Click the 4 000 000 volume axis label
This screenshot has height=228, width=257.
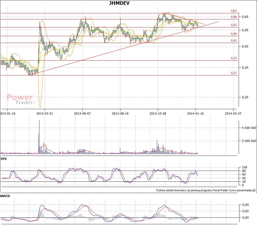pyautogui.click(x=249, y=128)
